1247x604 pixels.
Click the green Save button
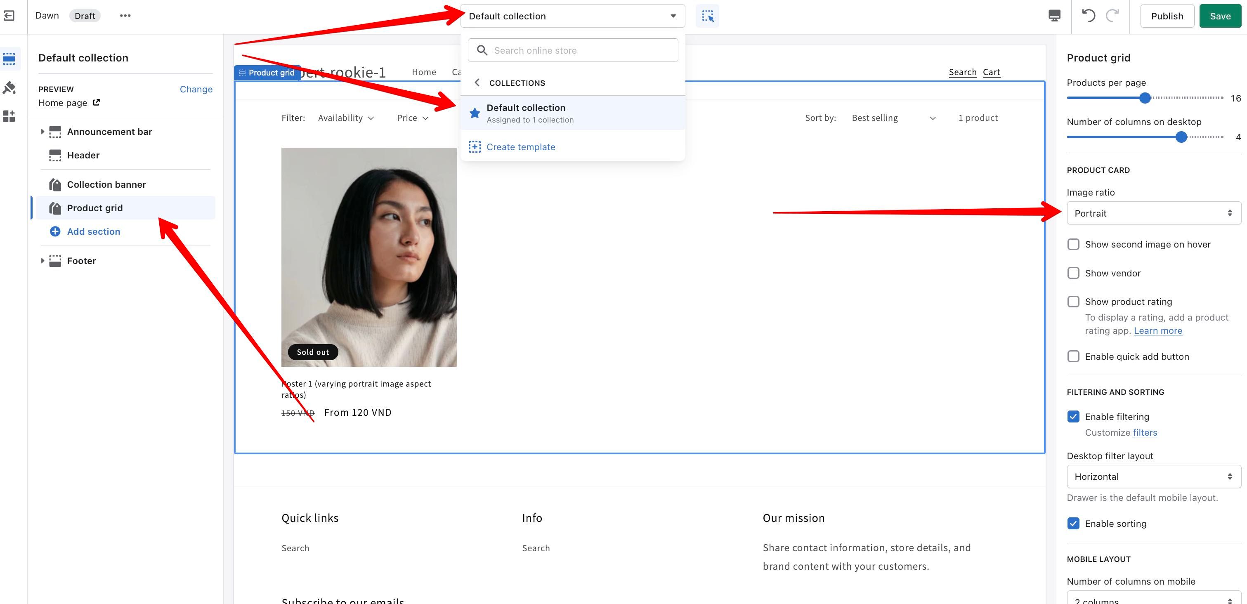1219,16
